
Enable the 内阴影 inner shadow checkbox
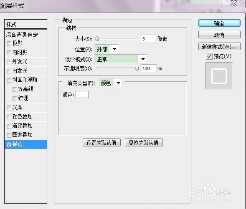(x=9, y=53)
